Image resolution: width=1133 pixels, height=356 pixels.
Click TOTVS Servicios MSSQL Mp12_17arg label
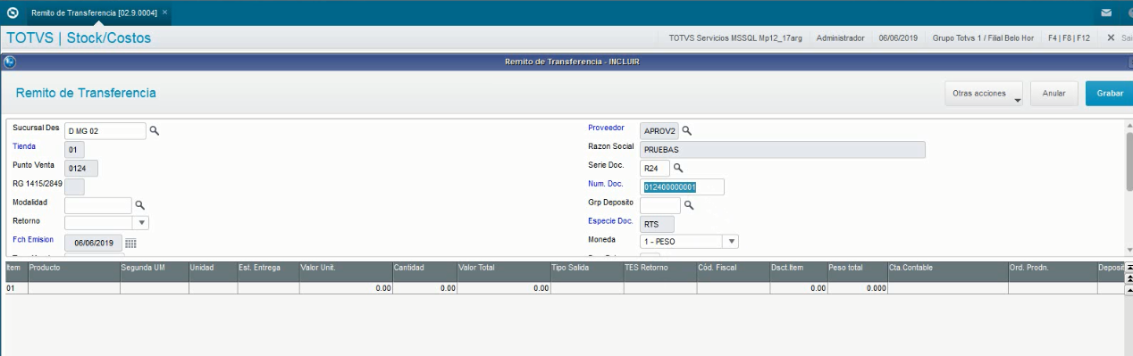[736, 38]
